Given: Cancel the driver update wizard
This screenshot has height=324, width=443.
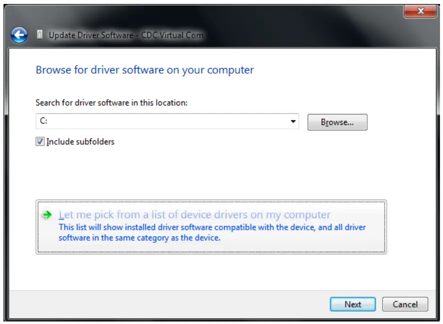Looking at the screenshot, I should pyautogui.click(x=405, y=305).
